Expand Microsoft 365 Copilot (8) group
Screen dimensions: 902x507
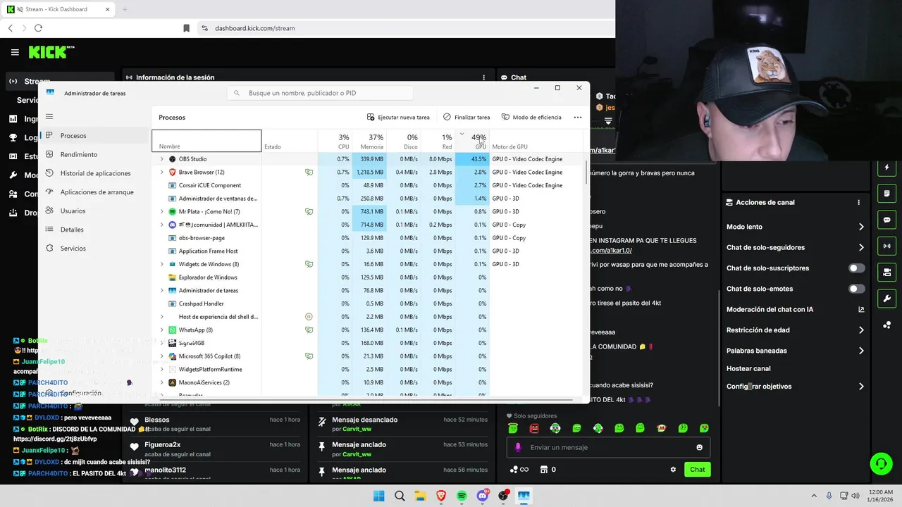(162, 356)
